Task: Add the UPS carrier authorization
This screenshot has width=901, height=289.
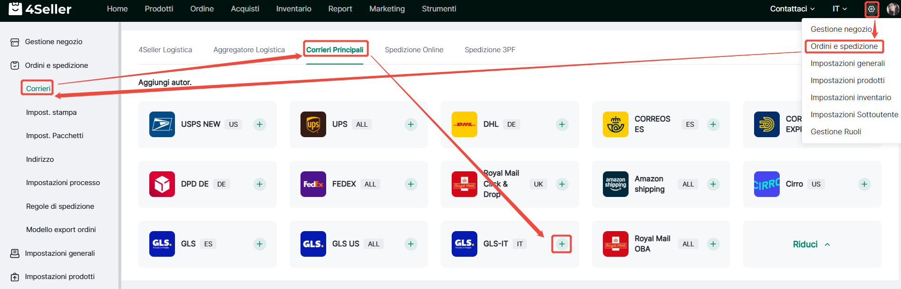Action: click(411, 124)
